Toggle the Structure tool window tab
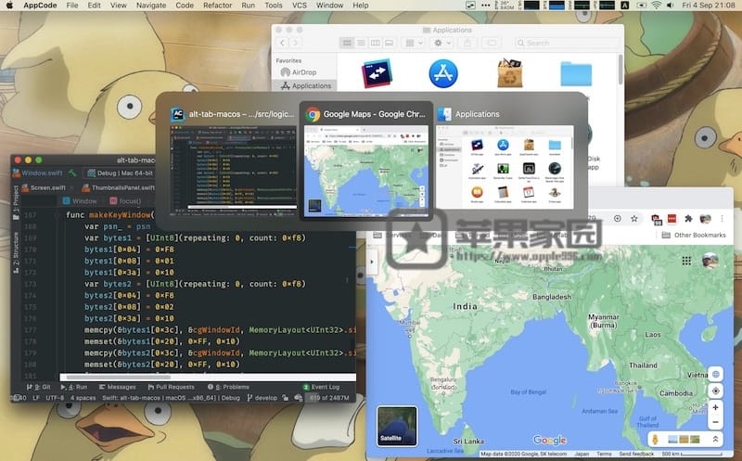 coord(16,252)
